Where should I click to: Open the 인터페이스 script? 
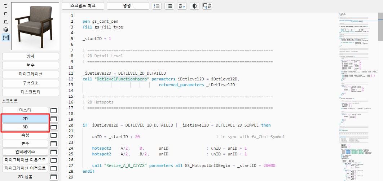click(x=25, y=152)
